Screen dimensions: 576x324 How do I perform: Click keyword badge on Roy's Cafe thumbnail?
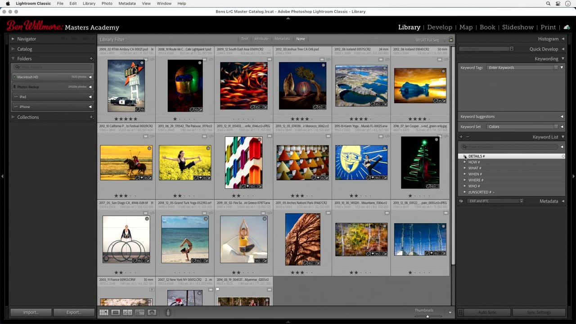[138, 109]
